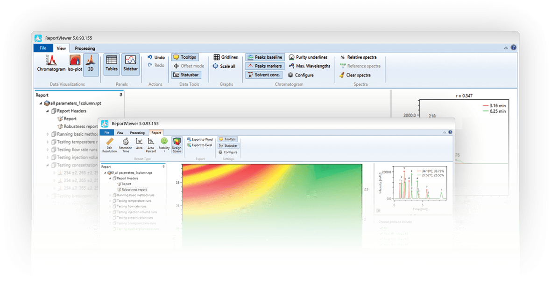Select the Pair Resolution report type
Screen dimensions: 551x282
[109, 146]
